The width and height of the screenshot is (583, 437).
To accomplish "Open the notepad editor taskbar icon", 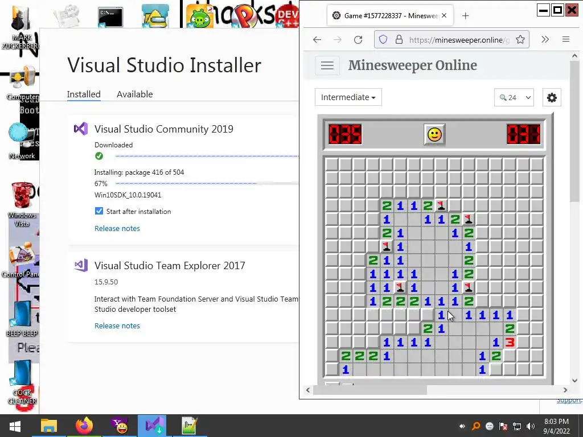I will point(189,426).
